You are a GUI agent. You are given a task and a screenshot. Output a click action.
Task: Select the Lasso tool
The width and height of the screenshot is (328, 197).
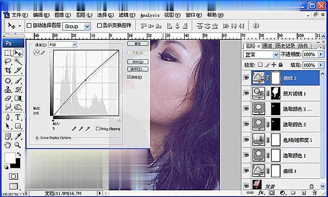(x=8, y=62)
